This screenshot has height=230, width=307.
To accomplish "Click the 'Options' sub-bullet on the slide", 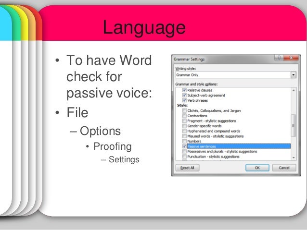I will 100,131.
